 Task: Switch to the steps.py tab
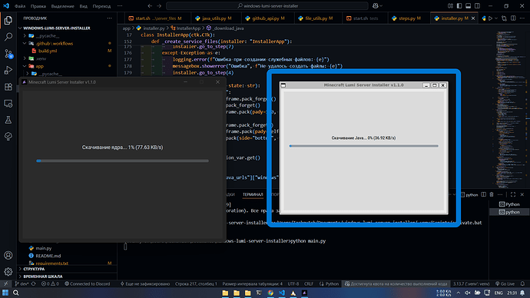409,18
